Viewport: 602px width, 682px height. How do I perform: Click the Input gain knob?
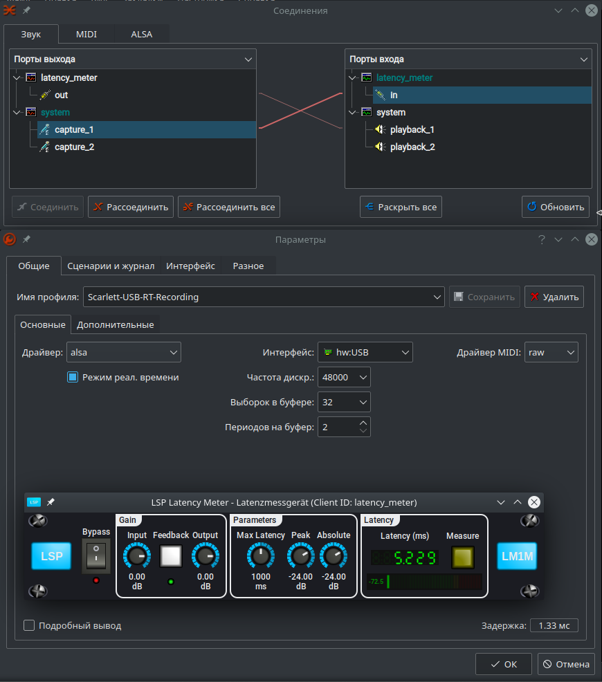[137, 556]
